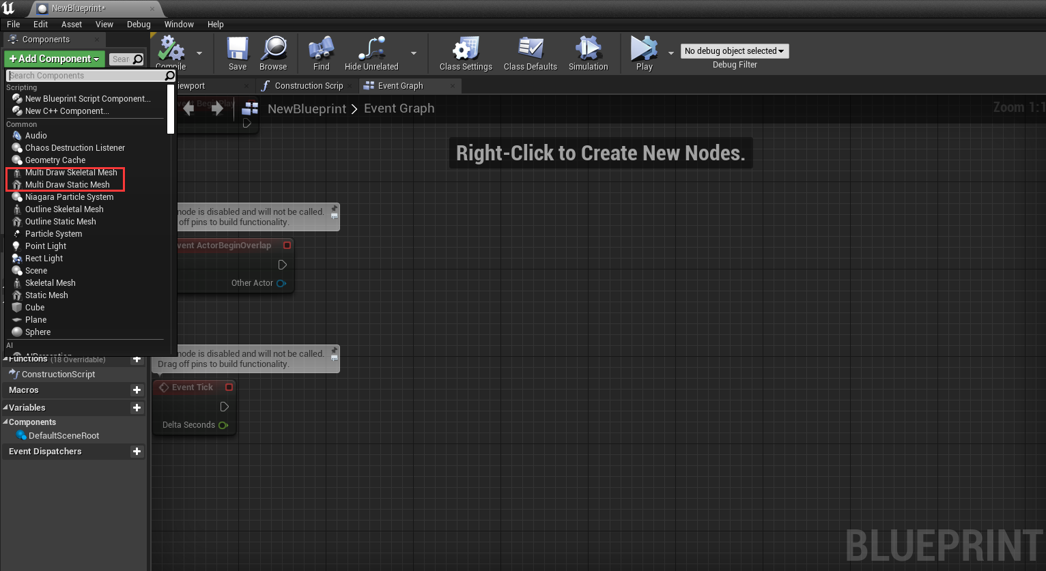The height and width of the screenshot is (571, 1046).
Task: Add Skeletal Mesh component from list
Action: (50, 283)
